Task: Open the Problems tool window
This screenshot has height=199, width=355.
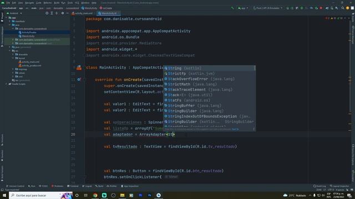Action: (x=57, y=186)
